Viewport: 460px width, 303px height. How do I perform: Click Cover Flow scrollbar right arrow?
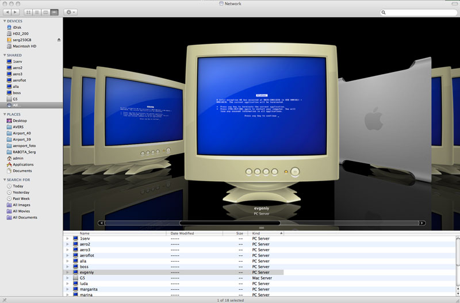pos(422,223)
